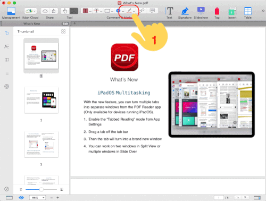This screenshot has width=266, height=201.
Task: Select the strikethrough text tool
Action: pos(96,11)
